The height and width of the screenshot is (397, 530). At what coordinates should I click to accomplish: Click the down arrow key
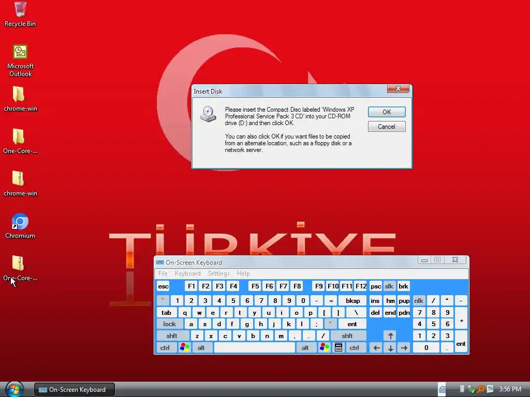pos(390,347)
